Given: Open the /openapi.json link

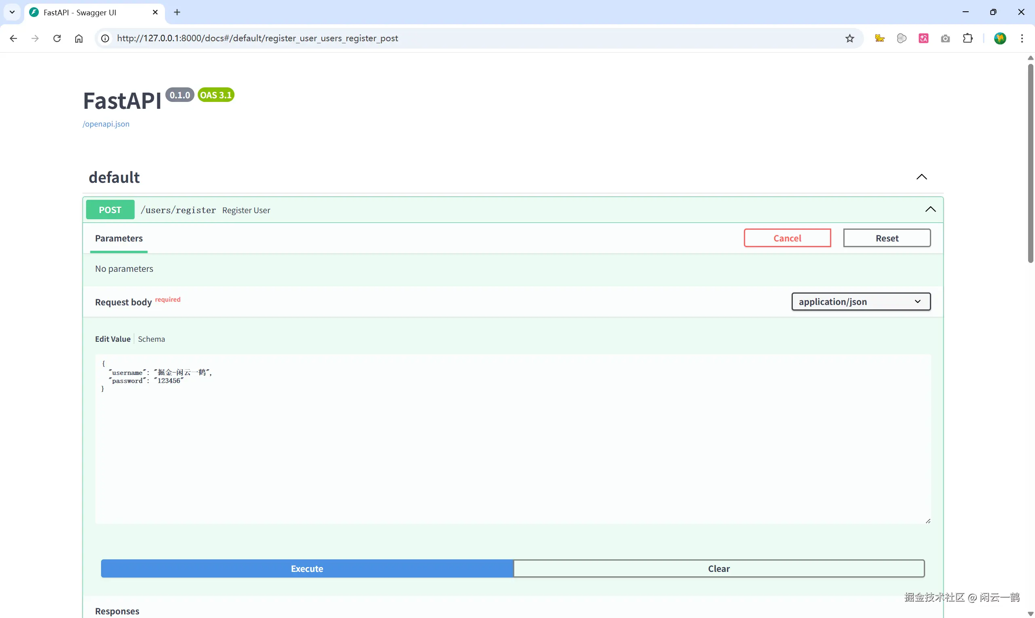Looking at the screenshot, I should pyautogui.click(x=106, y=124).
